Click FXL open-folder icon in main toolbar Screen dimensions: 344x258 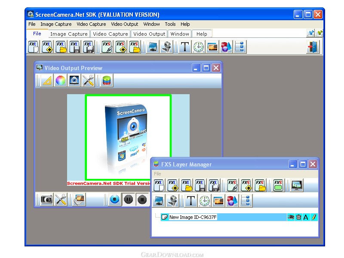coord(61,47)
